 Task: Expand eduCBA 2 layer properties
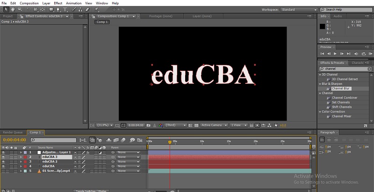[21, 162]
